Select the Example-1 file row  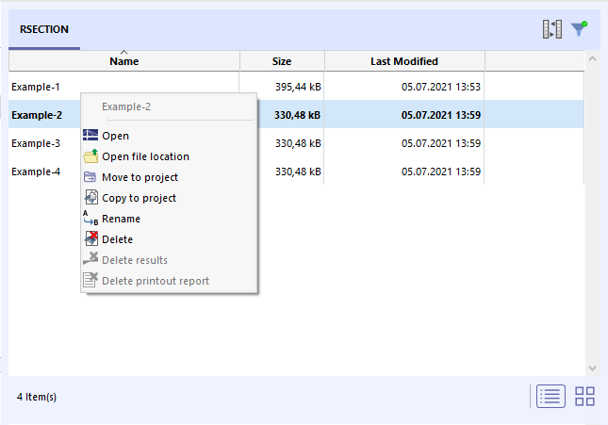click(x=38, y=87)
